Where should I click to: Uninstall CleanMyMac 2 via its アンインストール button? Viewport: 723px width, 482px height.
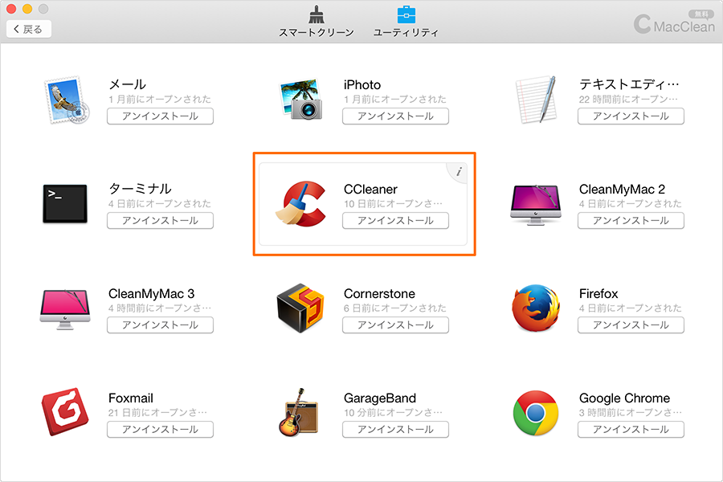631,220
